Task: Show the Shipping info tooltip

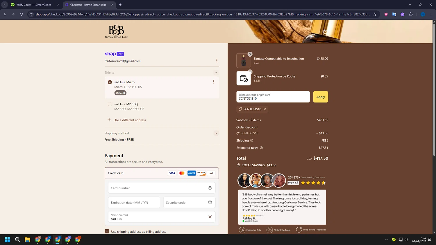Action: tap(252, 140)
